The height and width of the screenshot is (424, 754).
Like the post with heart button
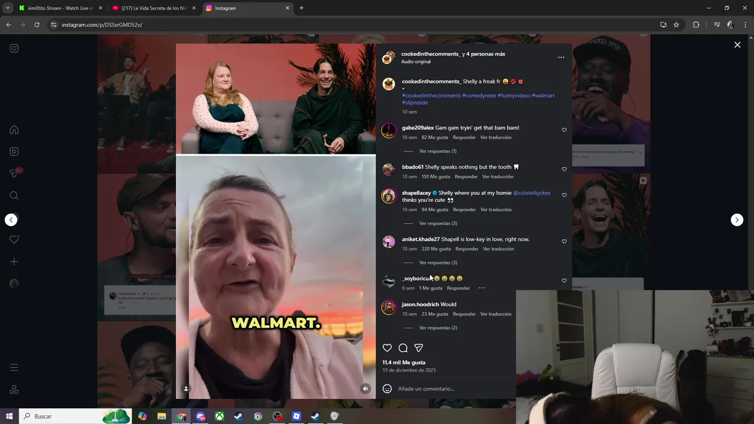(x=387, y=348)
